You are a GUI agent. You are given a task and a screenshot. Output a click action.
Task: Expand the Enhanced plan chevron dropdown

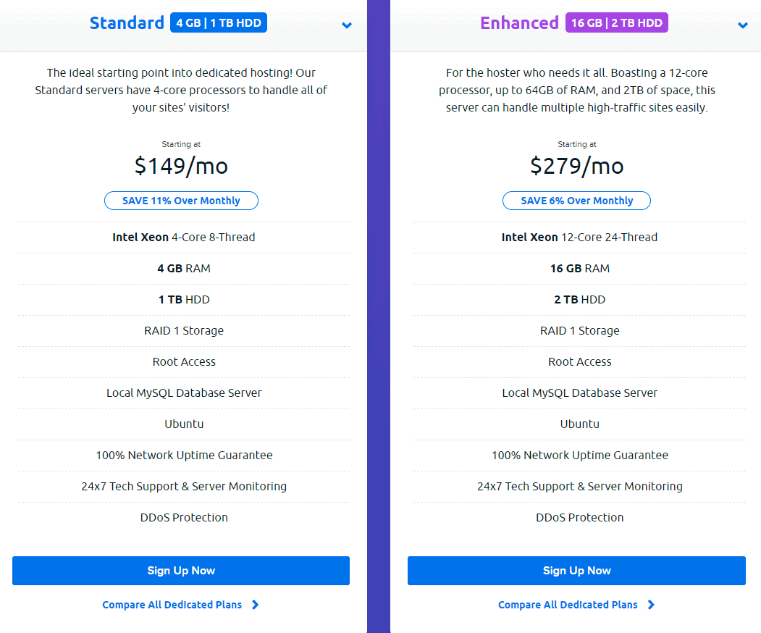coord(743,25)
